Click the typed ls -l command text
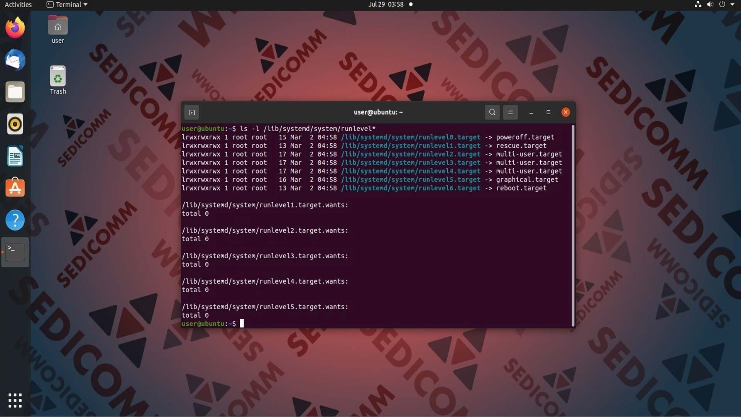The height and width of the screenshot is (417, 741). click(x=308, y=129)
